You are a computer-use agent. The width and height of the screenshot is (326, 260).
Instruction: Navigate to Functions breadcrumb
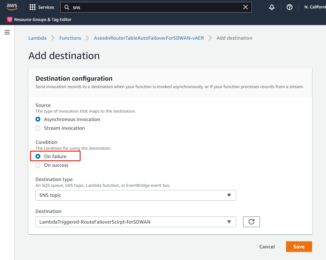tap(70, 38)
